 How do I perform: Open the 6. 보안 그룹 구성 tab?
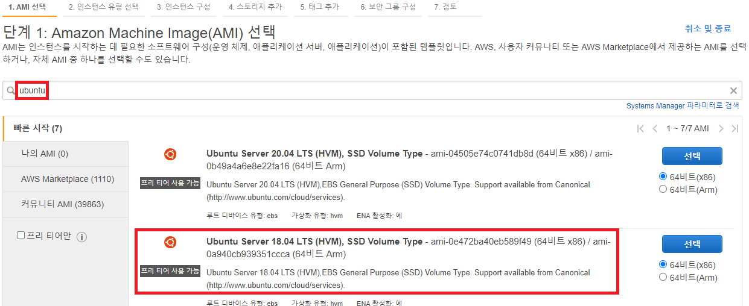pyautogui.click(x=388, y=7)
